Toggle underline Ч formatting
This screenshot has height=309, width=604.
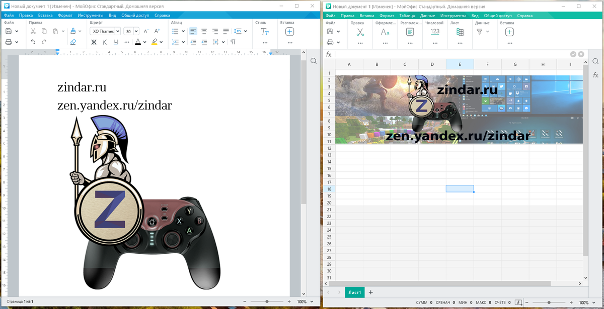click(116, 42)
